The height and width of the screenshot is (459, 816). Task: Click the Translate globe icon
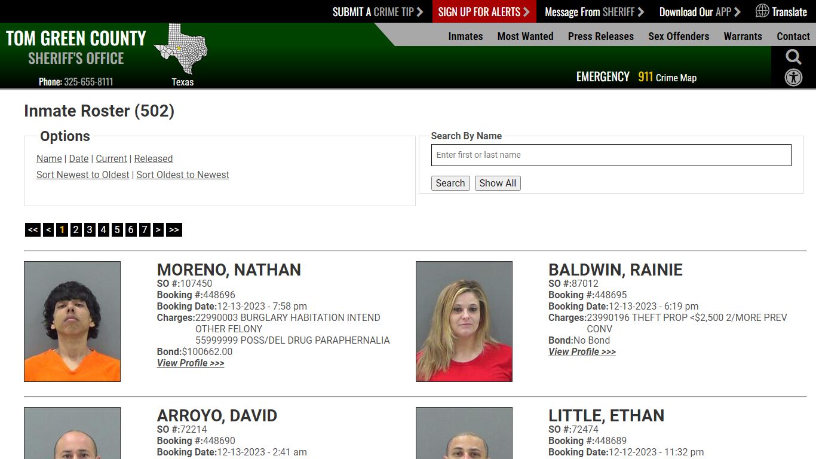pos(762,11)
